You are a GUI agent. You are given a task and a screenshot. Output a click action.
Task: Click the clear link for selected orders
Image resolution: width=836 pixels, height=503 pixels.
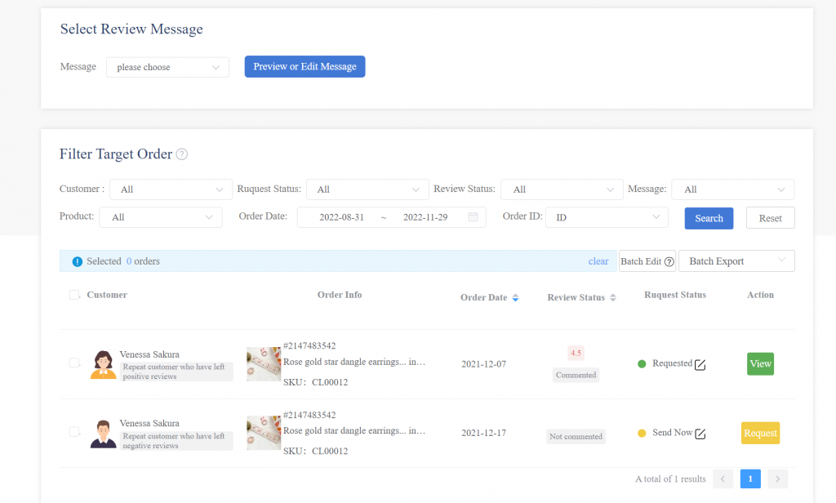(x=598, y=261)
